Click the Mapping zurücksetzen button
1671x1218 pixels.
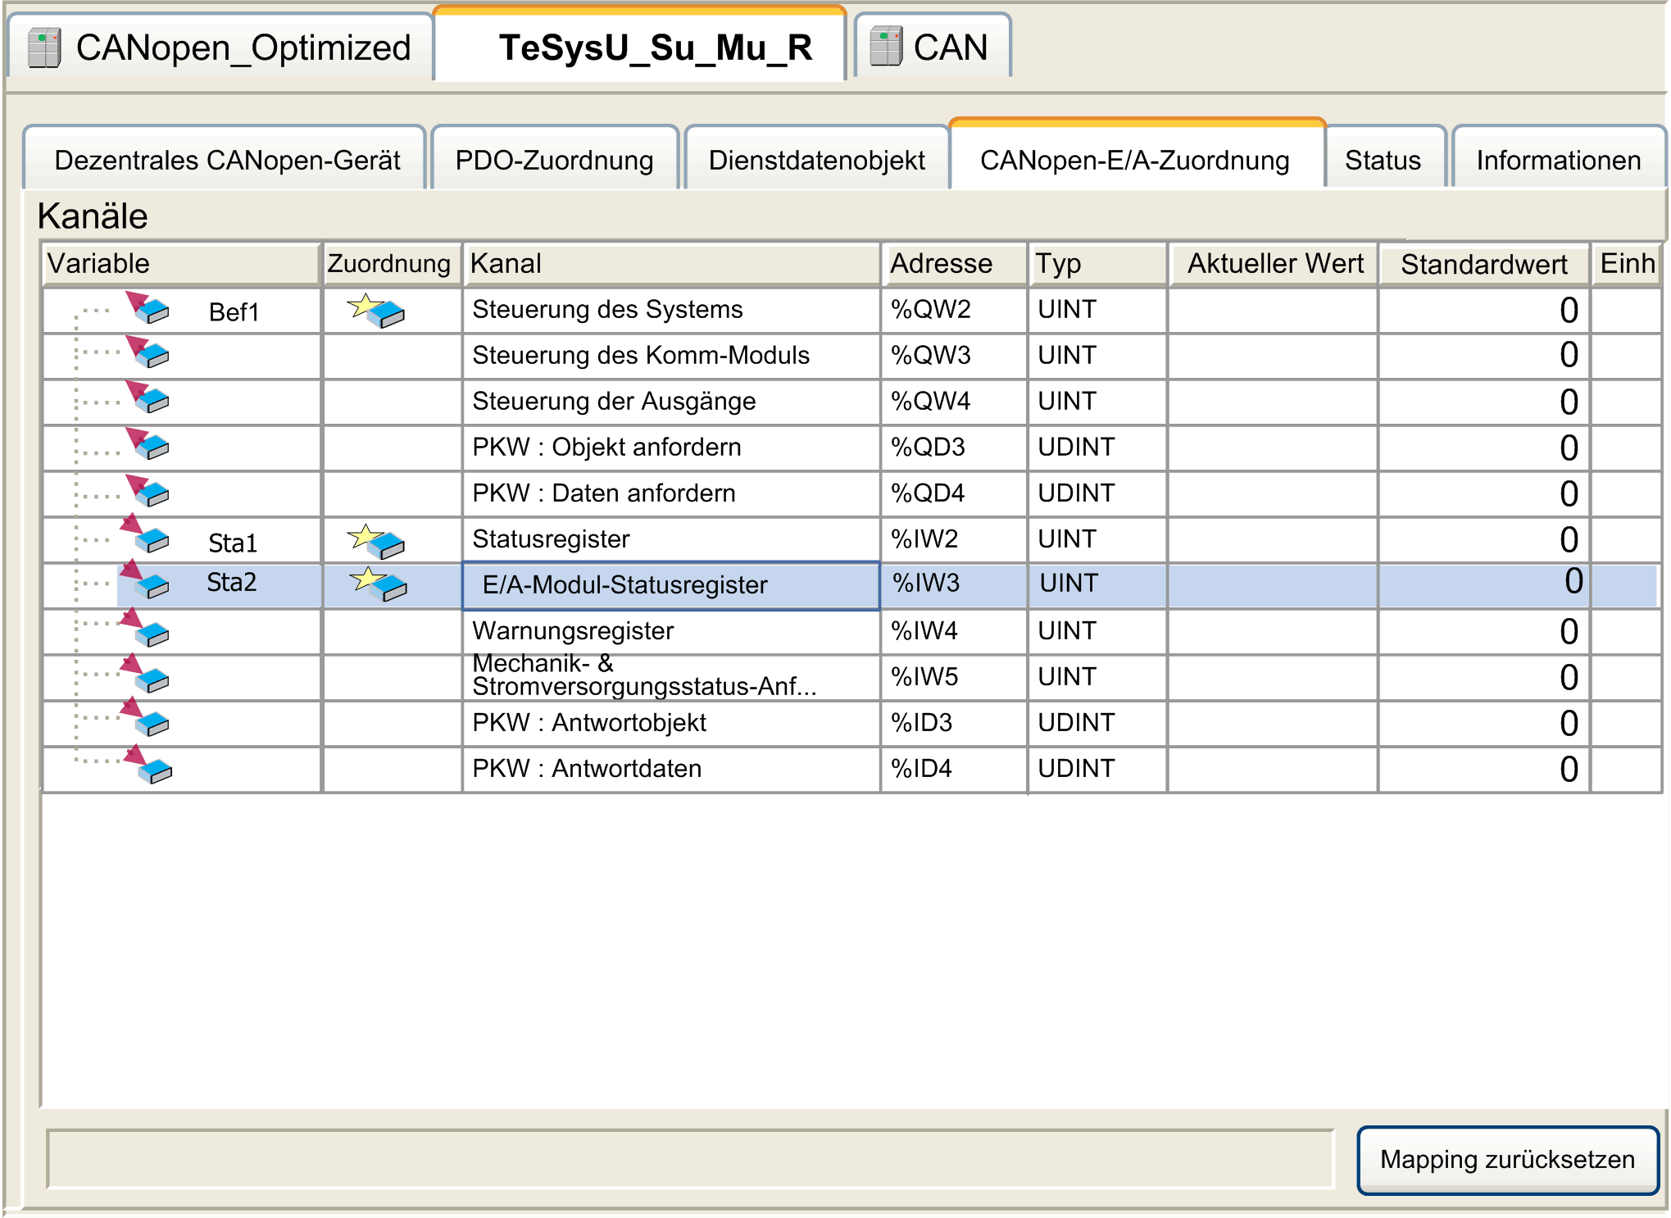point(1508,1159)
